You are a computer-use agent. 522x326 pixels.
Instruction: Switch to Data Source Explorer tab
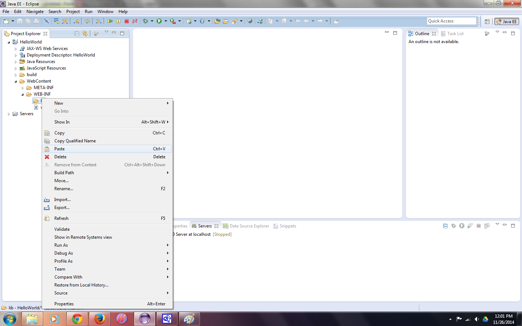246,226
